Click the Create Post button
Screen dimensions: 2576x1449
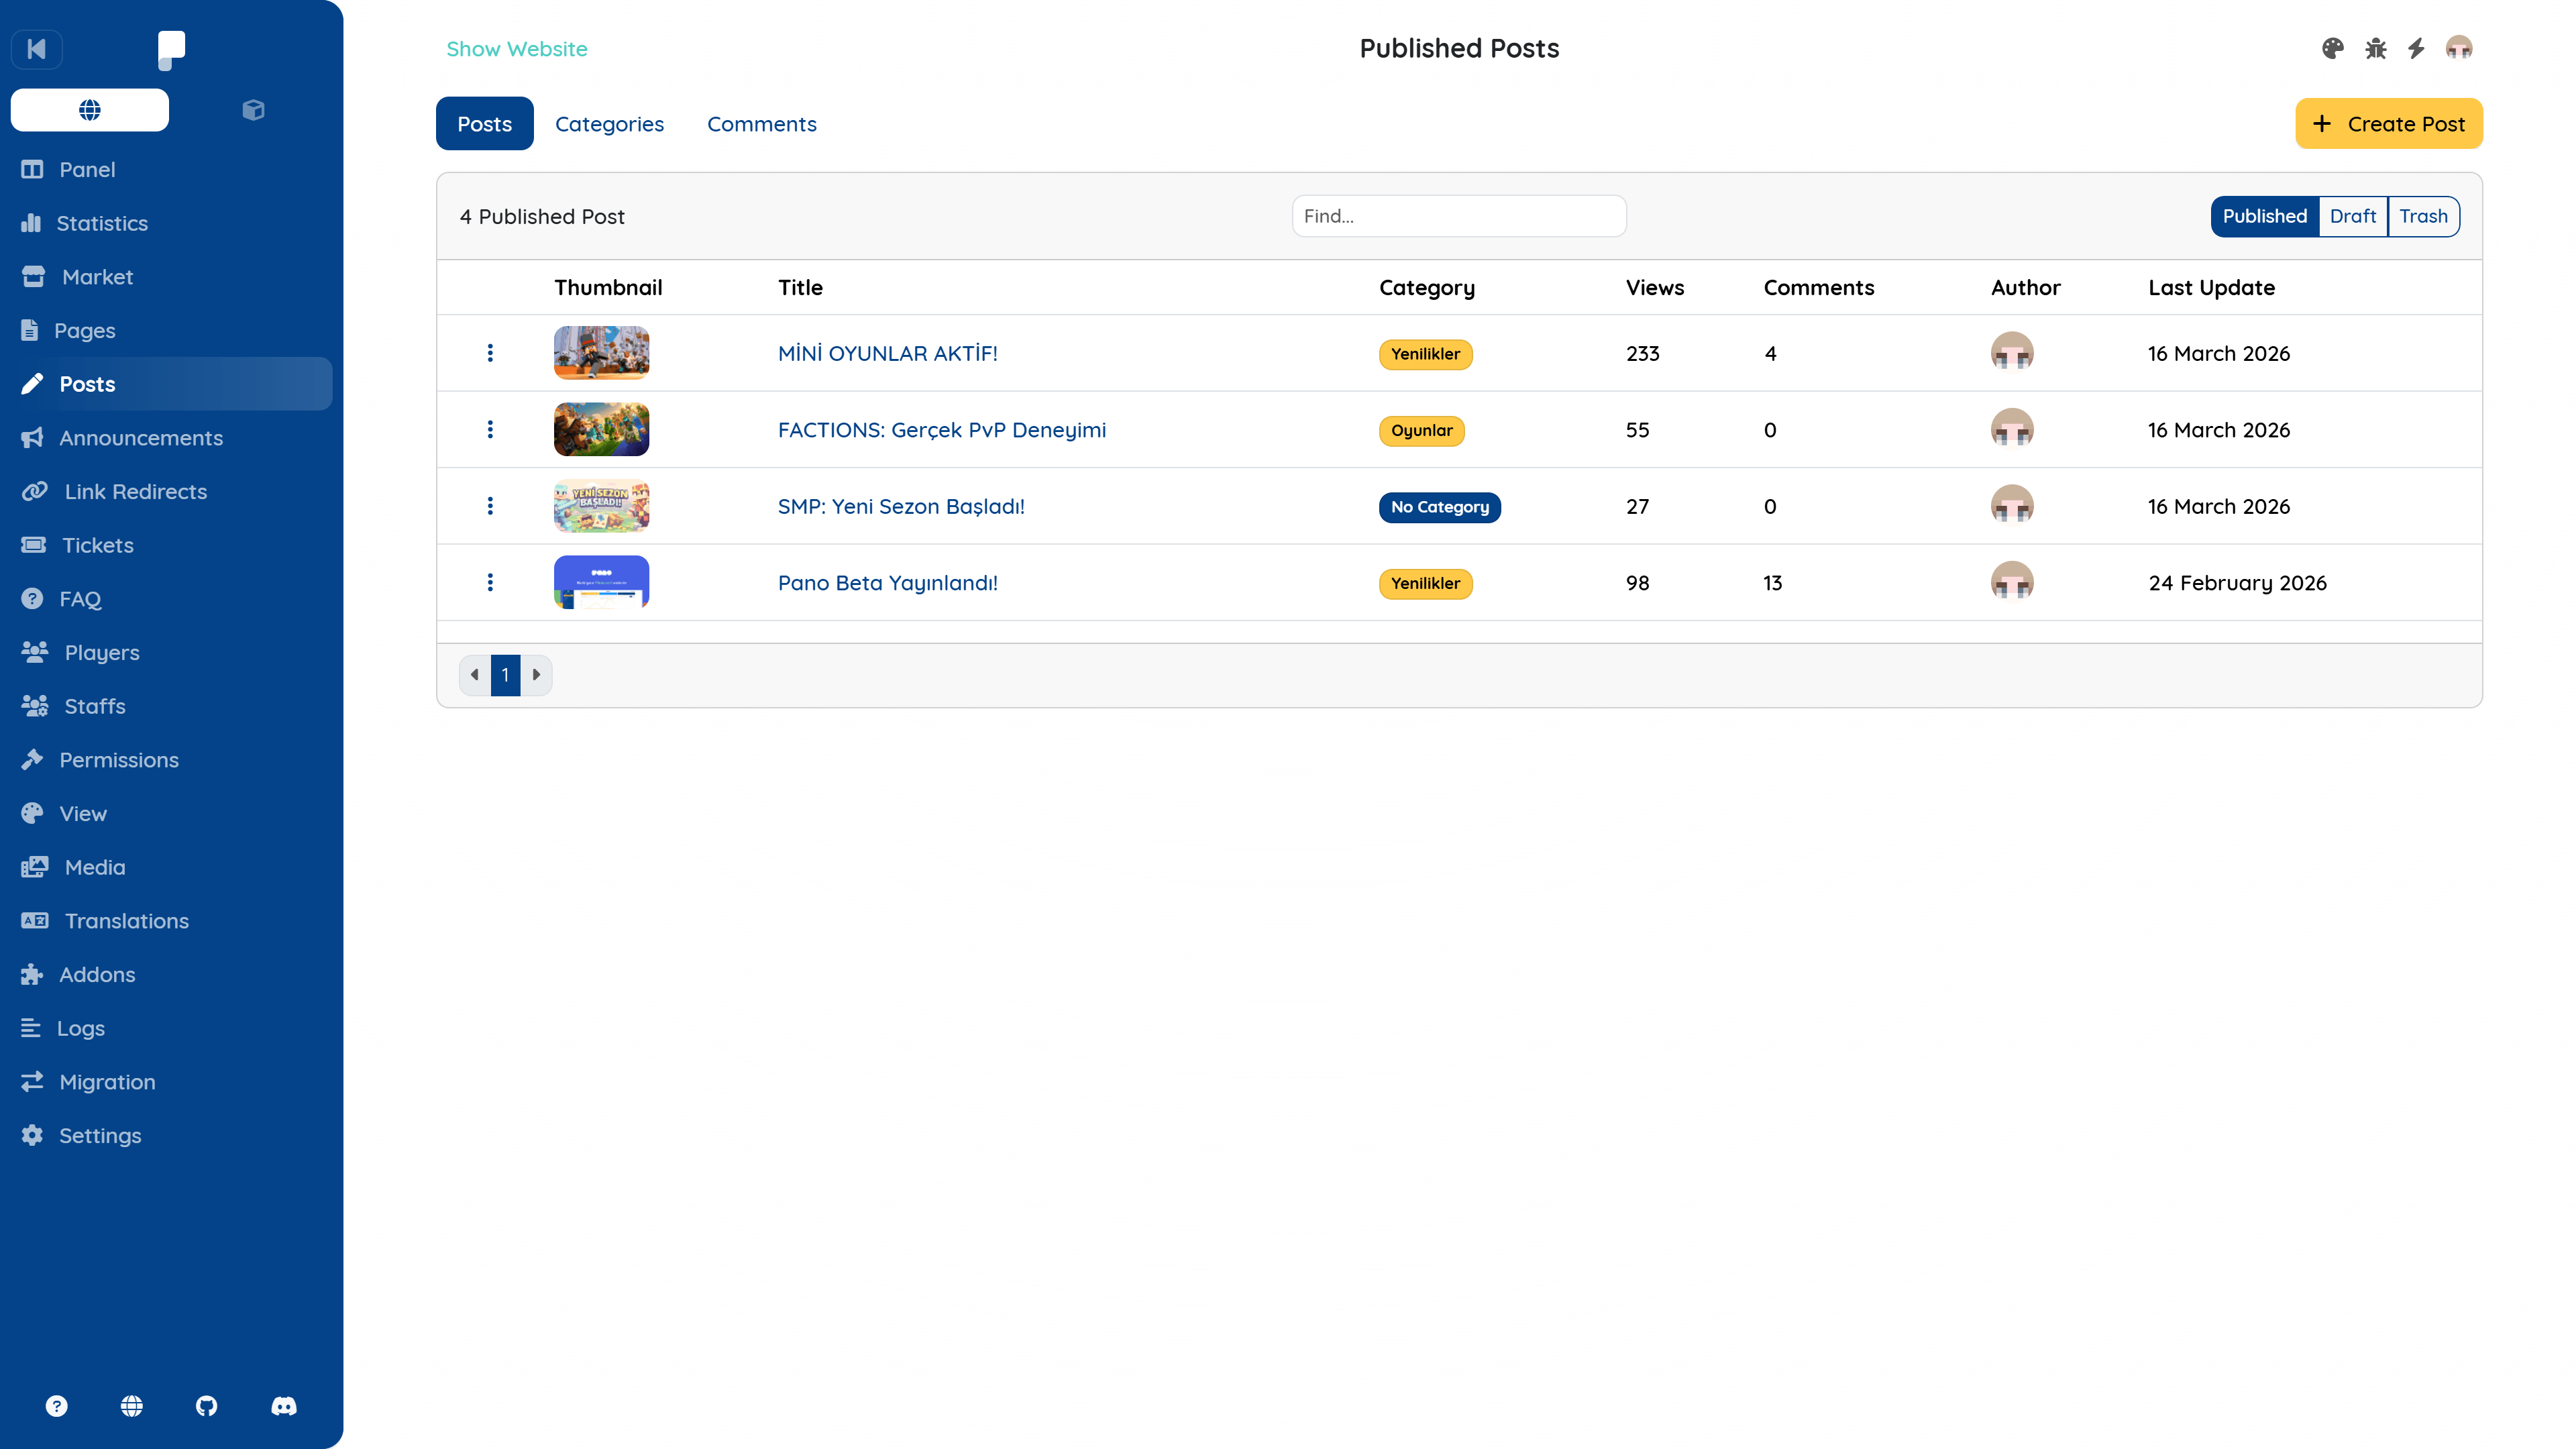click(x=2388, y=124)
